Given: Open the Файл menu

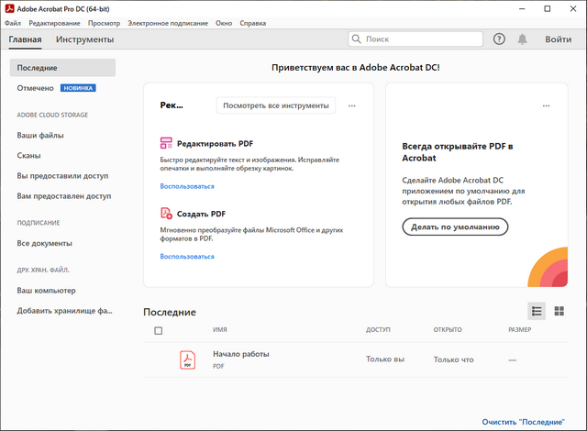Looking at the screenshot, I should click(13, 22).
